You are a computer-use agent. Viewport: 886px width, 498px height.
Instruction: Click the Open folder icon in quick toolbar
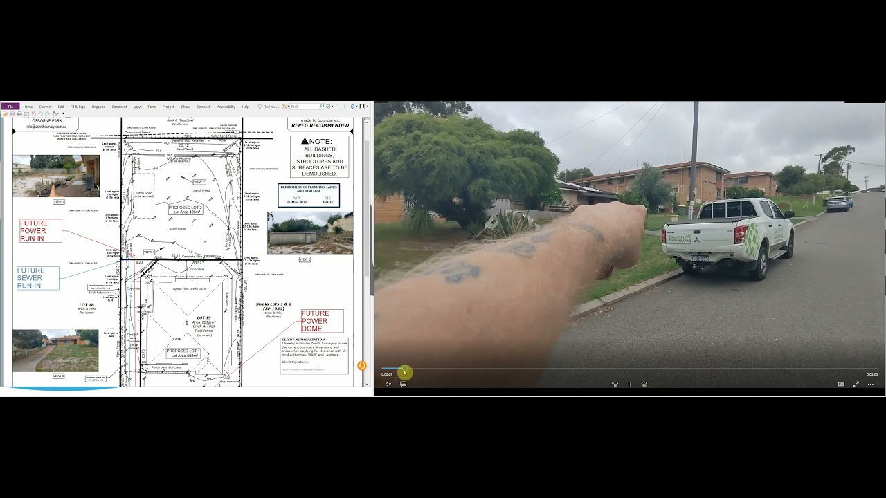(5, 113)
